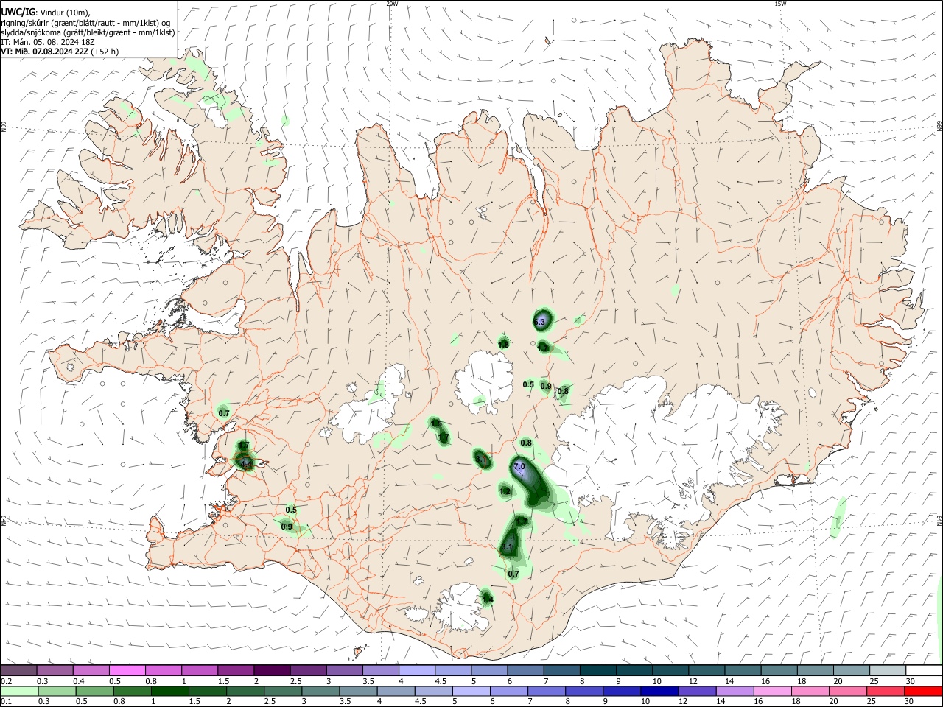Pick the darkest purple 2–2.5 snow legend swatch
This screenshot has height=707, width=943.
[x=272, y=670]
